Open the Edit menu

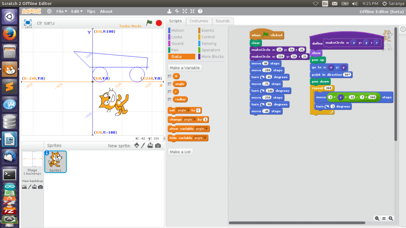77,11
